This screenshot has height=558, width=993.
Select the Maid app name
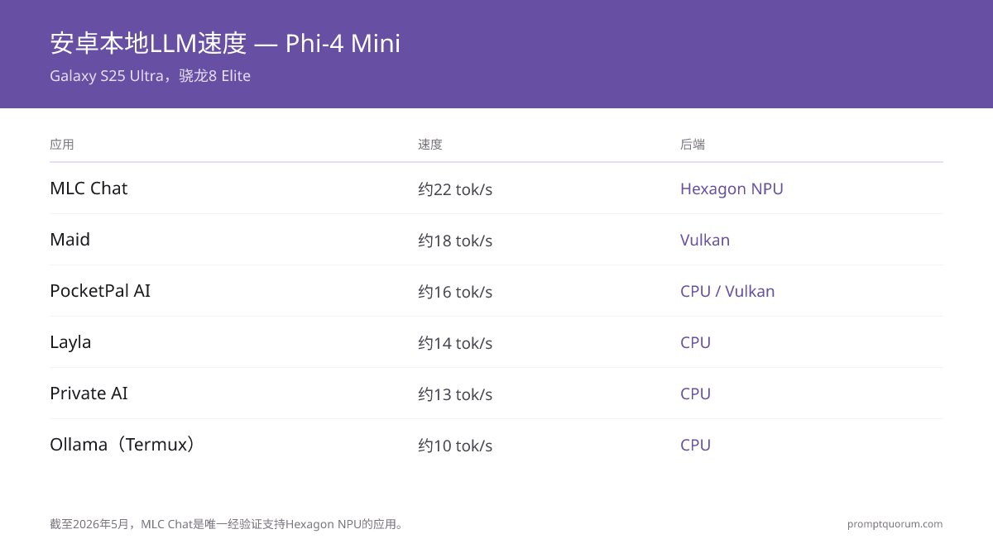70,240
